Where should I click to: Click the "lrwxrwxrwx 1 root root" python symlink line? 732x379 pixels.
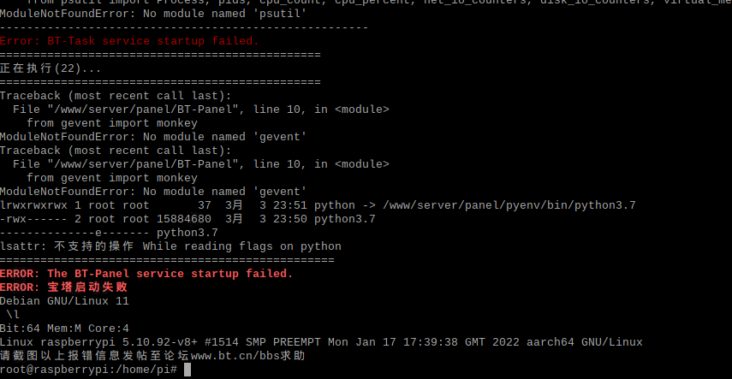click(x=318, y=205)
